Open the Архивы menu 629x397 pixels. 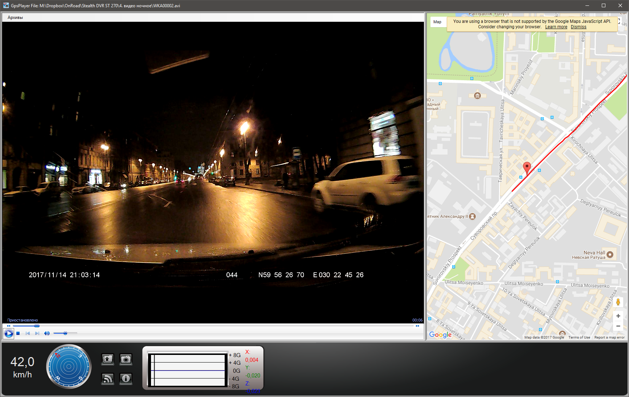pos(15,17)
